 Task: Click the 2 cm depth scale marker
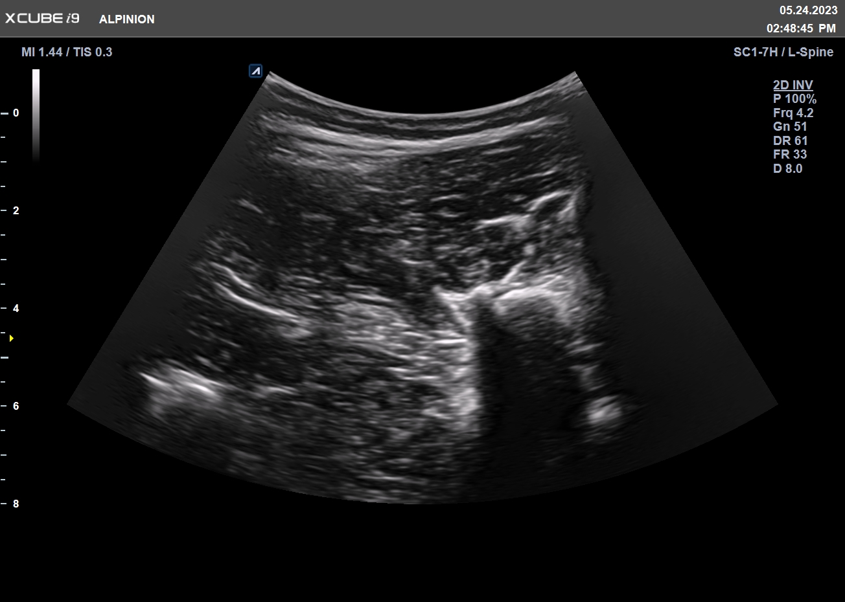(x=16, y=210)
